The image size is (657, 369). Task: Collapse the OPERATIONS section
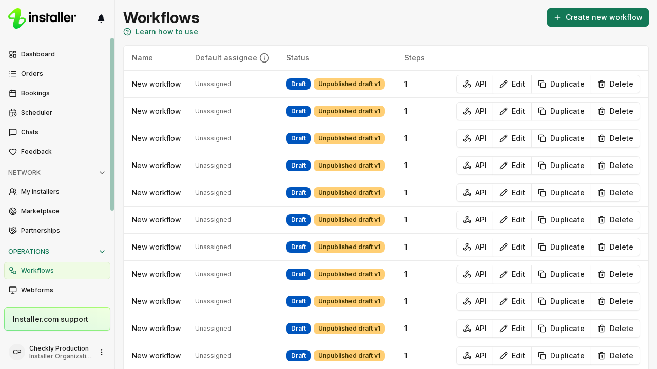[x=57, y=252]
